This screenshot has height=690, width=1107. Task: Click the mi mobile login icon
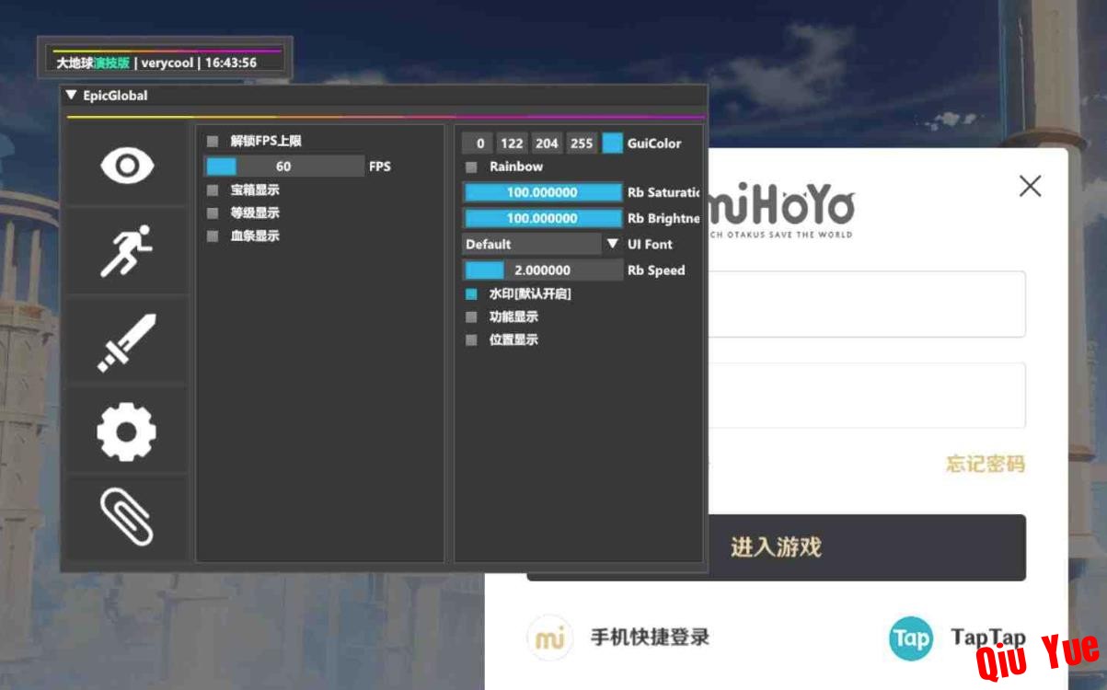[x=550, y=638]
